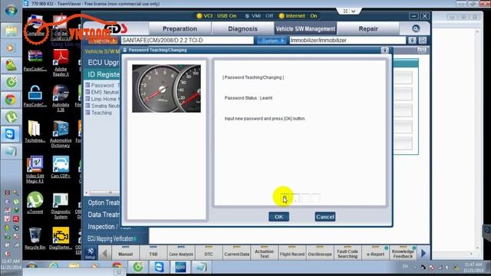
Task: Select the first password digit box
Action: 285,198
